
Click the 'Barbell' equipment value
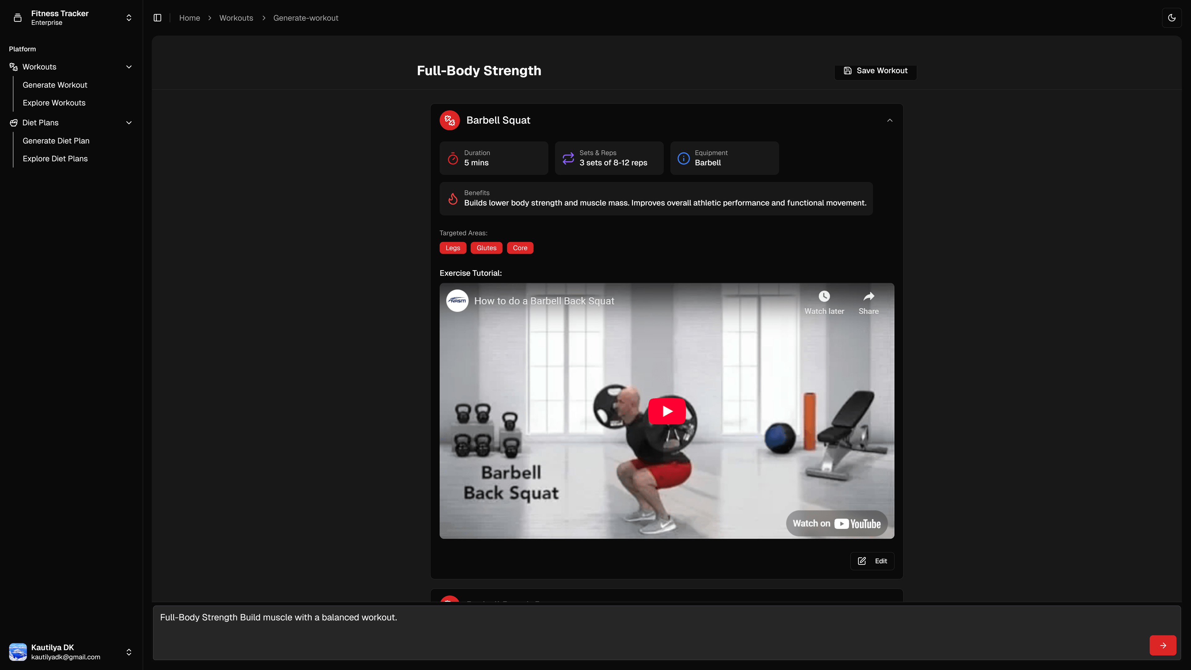tap(708, 163)
